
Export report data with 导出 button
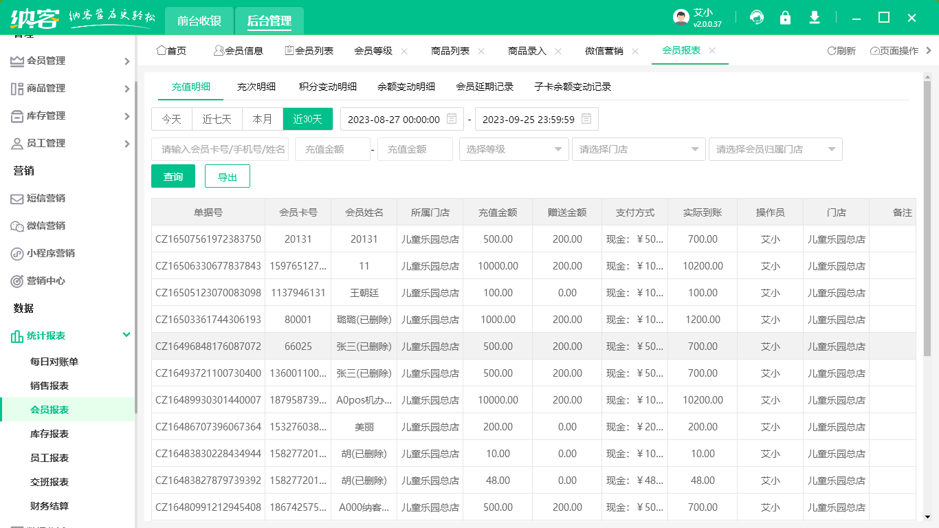tap(227, 176)
